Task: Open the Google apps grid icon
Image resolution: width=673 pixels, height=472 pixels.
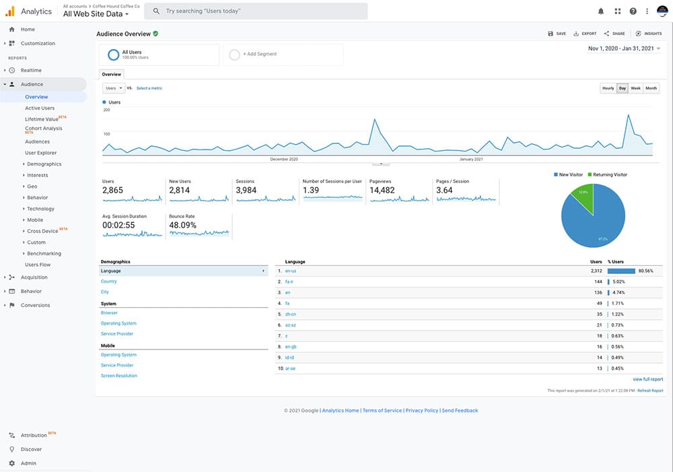Action: point(618,11)
